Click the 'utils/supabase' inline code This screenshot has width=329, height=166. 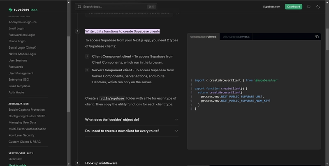pos(112,98)
